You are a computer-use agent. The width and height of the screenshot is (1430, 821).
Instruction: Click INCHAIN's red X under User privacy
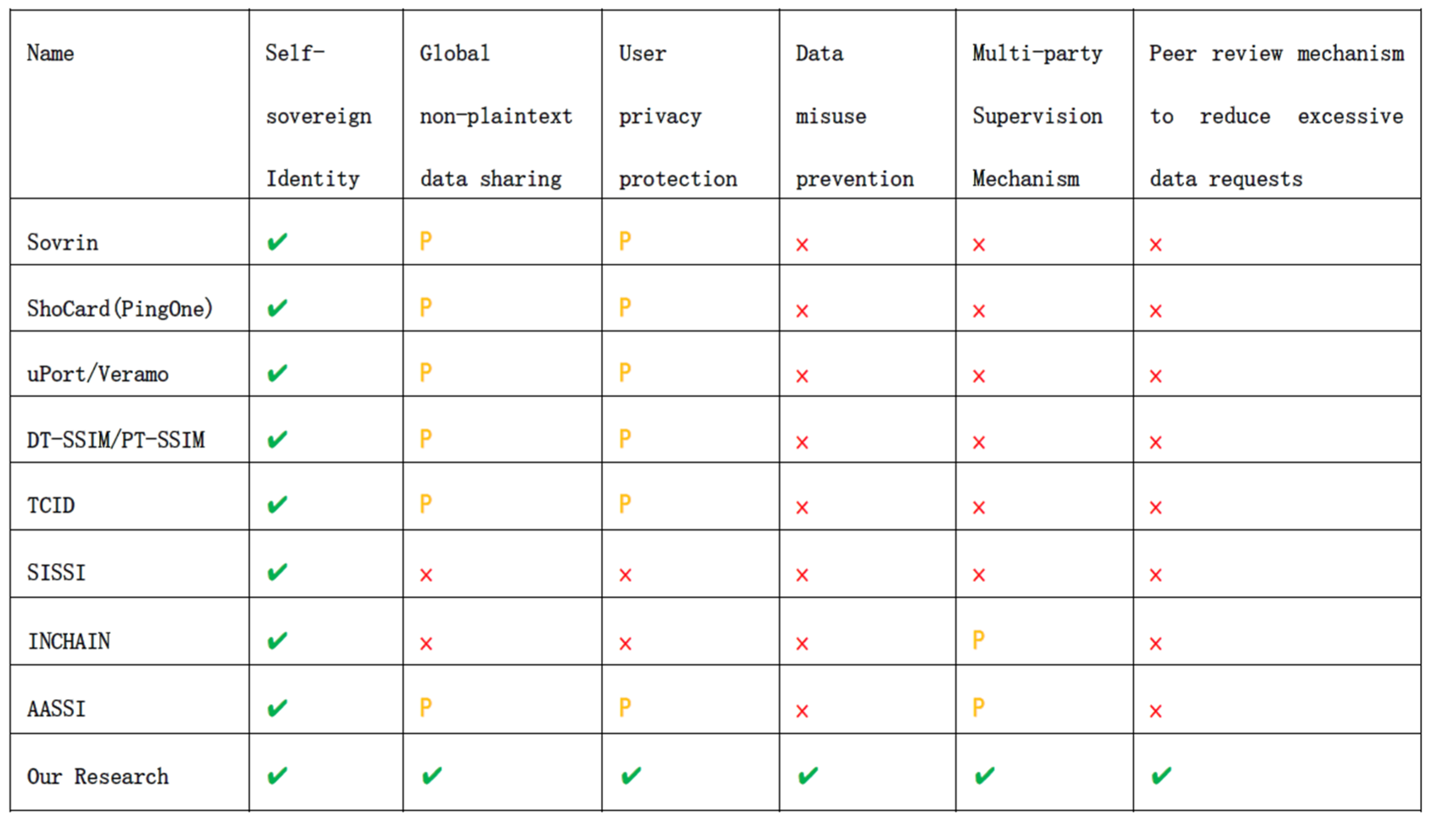tap(625, 643)
